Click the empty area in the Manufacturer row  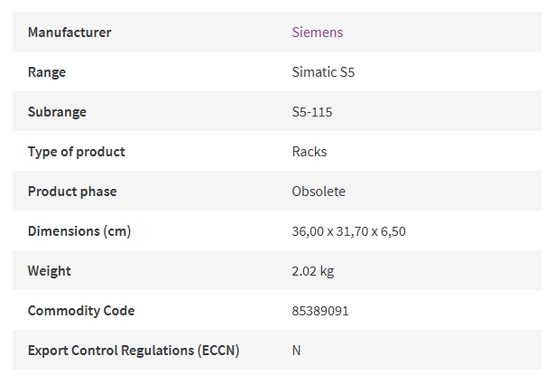(x=442, y=32)
